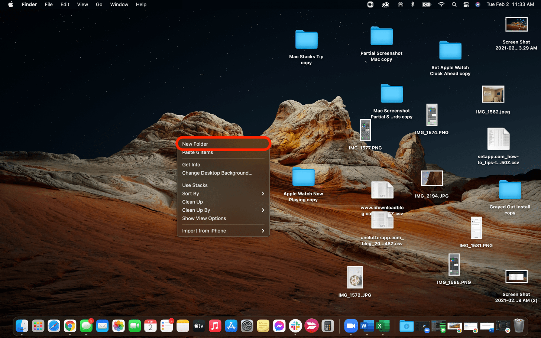Open Control Center toggles in the menu bar
The height and width of the screenshot is (338, 541).
point(466,4)
